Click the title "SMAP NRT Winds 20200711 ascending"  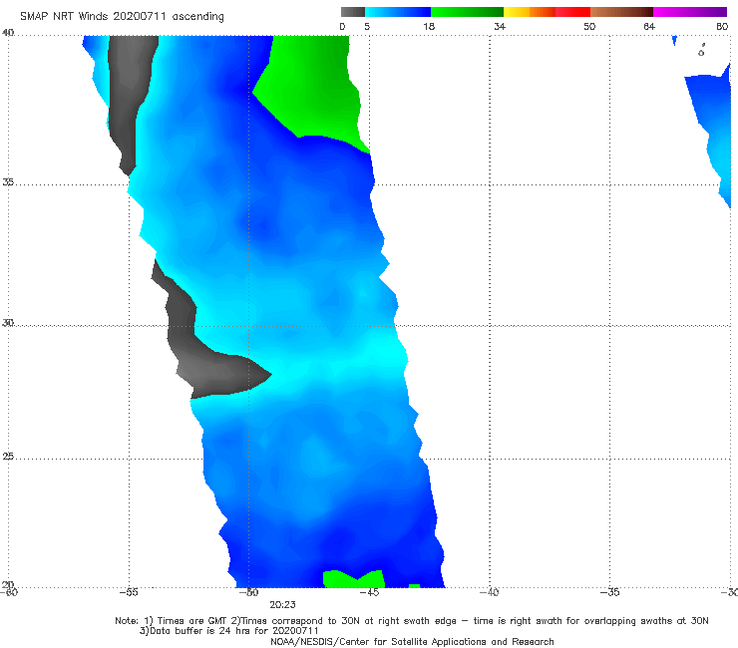(x=122, y=17)
